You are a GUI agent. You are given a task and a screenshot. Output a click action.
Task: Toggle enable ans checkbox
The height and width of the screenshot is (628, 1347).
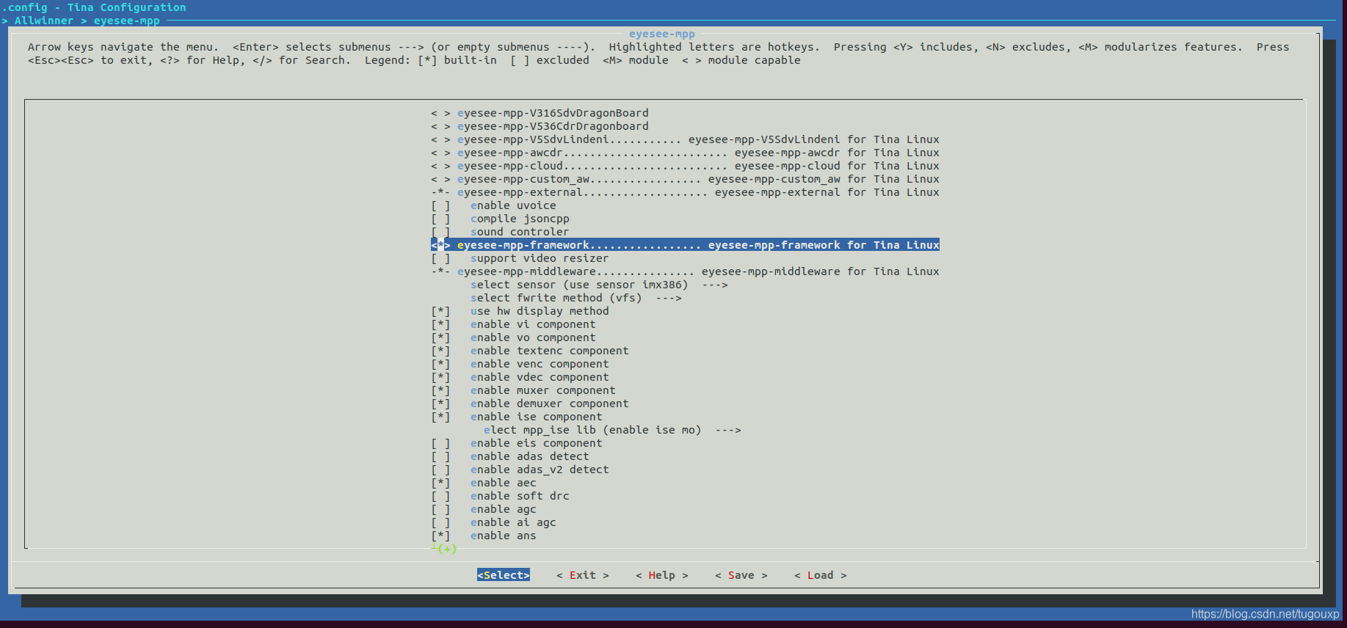point(440,536)
